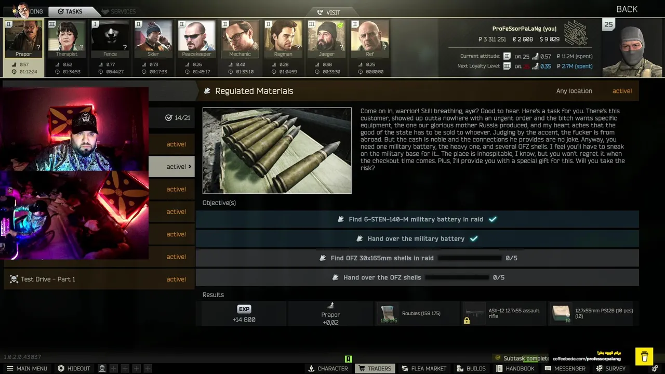Select Find 6-STEN-140-M military battery objective
Image resolution: width=665 pixels, height=374 pixels.
click(x=417, y=219)
